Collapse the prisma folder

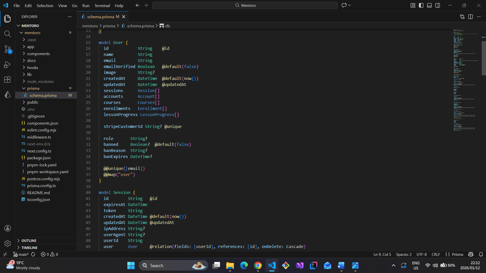(33, 88)
